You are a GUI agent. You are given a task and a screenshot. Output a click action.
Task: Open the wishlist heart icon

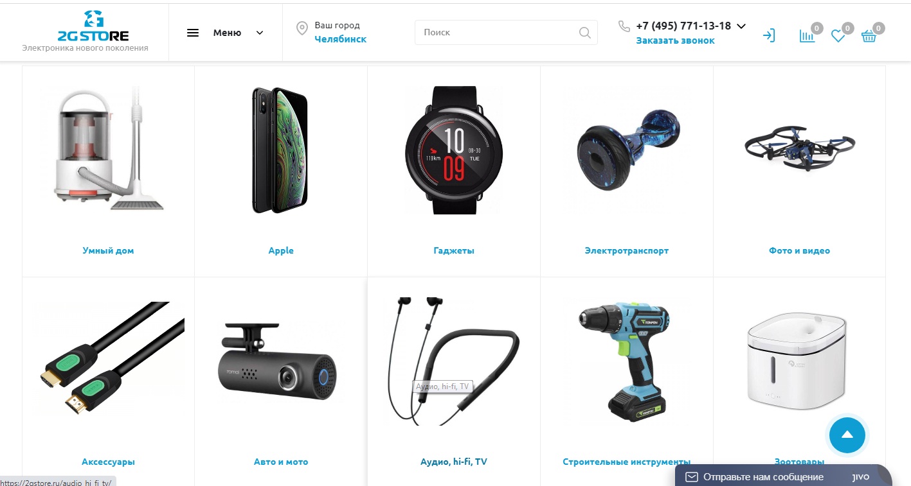click(x=838, y=37)
